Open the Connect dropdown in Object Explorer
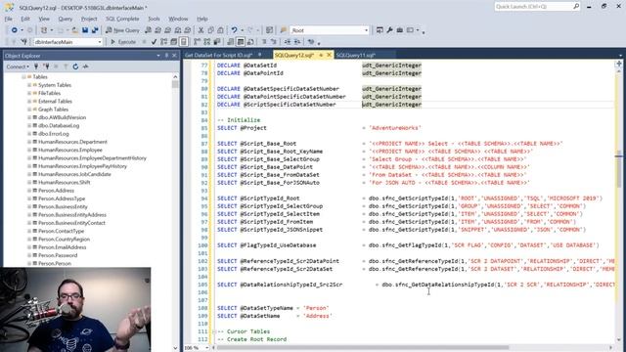The image size is (626, 352). click(18, 66)
